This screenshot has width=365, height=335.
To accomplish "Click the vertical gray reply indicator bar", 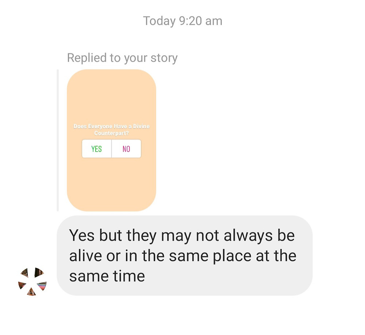I will [x=58, y=140].
